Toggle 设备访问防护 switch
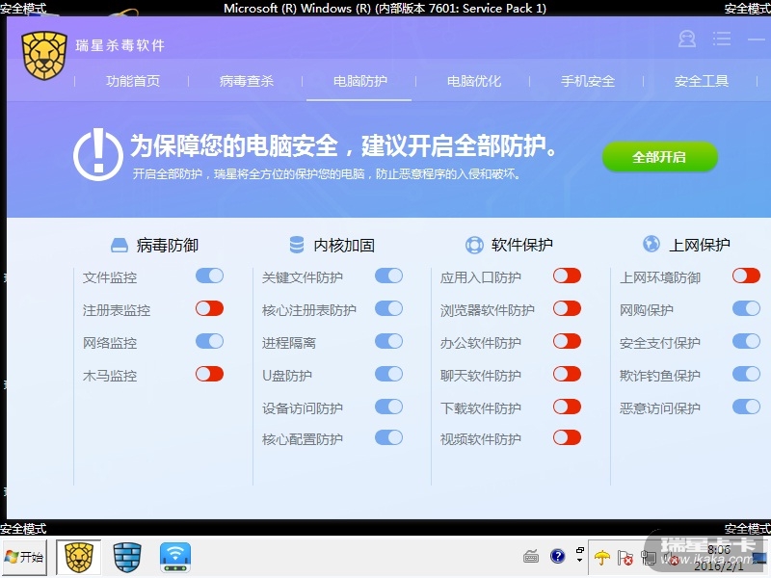This screenshot has width=771, height=578. click(388, 407)
